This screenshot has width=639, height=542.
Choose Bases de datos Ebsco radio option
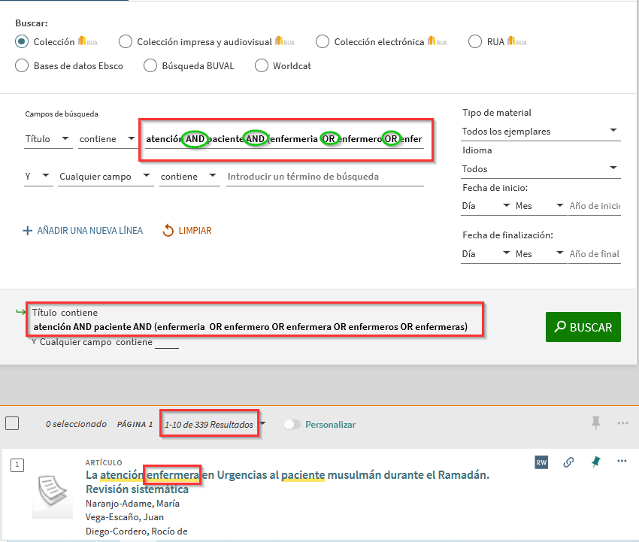[23, 65]
